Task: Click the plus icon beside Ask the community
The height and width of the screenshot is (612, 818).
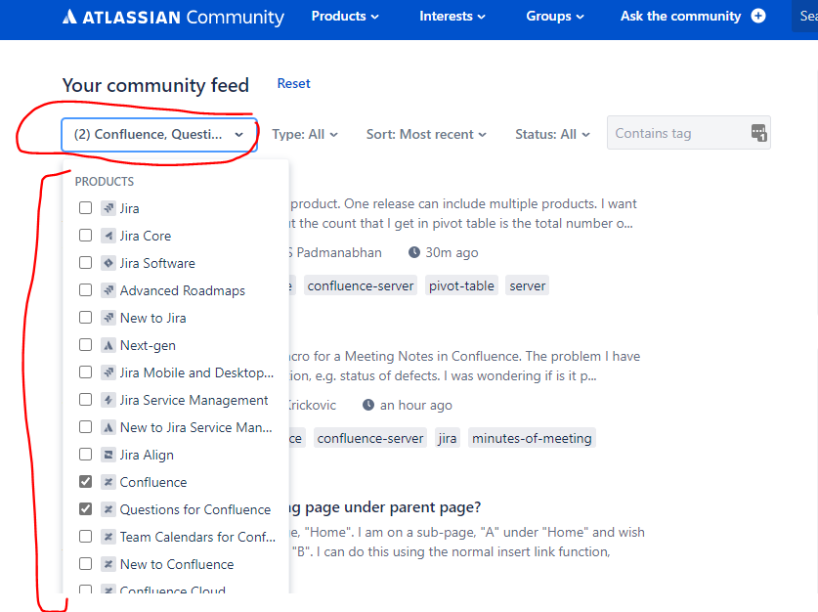Action: tap(758, 17)
